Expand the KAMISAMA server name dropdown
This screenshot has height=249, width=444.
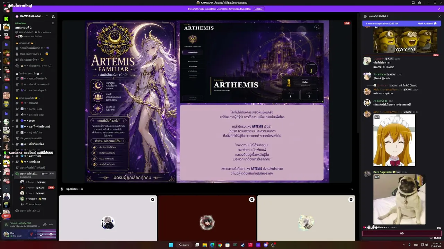click(47, 16)
